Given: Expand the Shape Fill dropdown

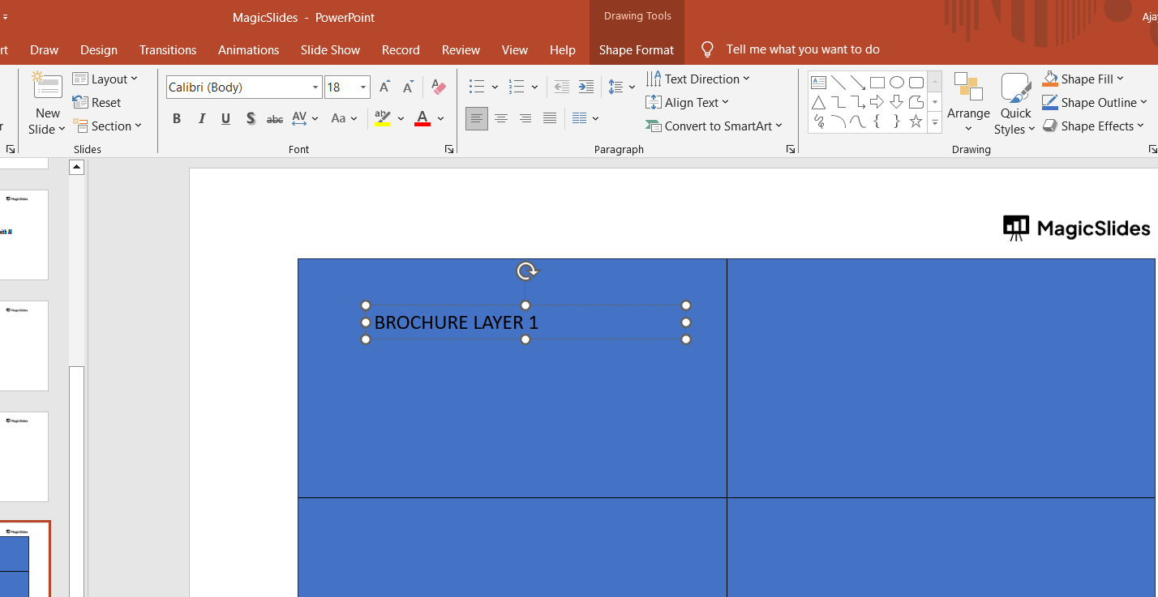Looking at the screenshot, I should (x=1120, y=79).
